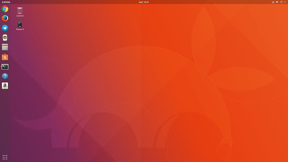Open the clock and calendar menu
Screen dimensions: 288x162
(144, 2)
